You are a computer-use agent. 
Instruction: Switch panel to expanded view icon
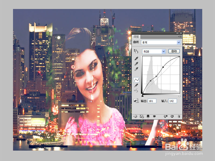(142, 116)
